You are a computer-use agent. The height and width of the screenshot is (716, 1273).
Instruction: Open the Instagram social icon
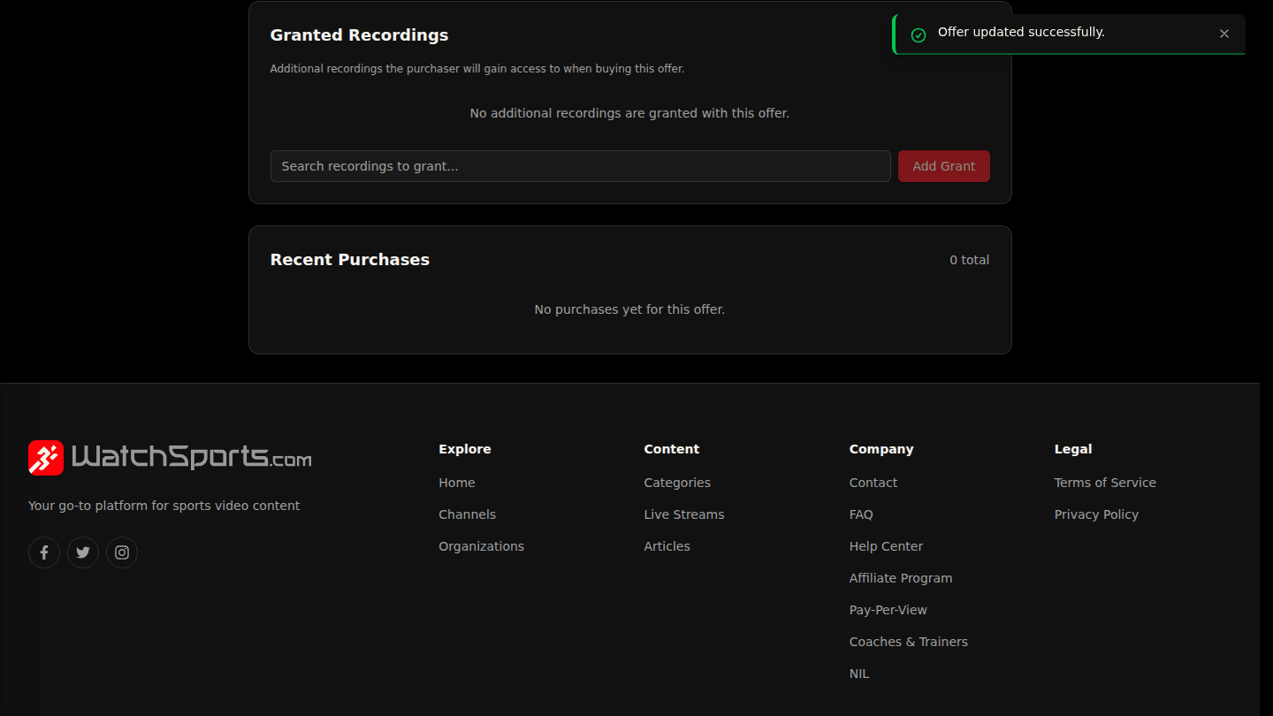122,552
